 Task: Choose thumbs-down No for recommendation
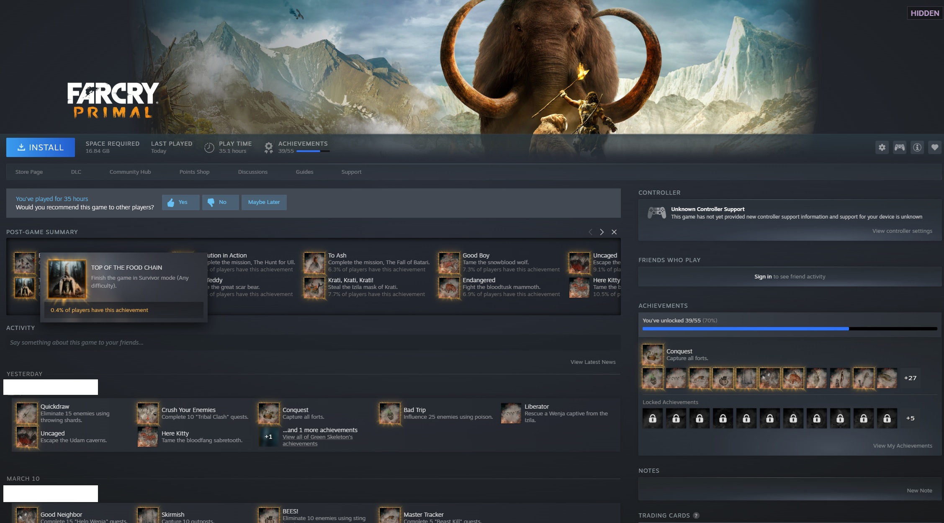pyautogui.click(x=220, y=202)
